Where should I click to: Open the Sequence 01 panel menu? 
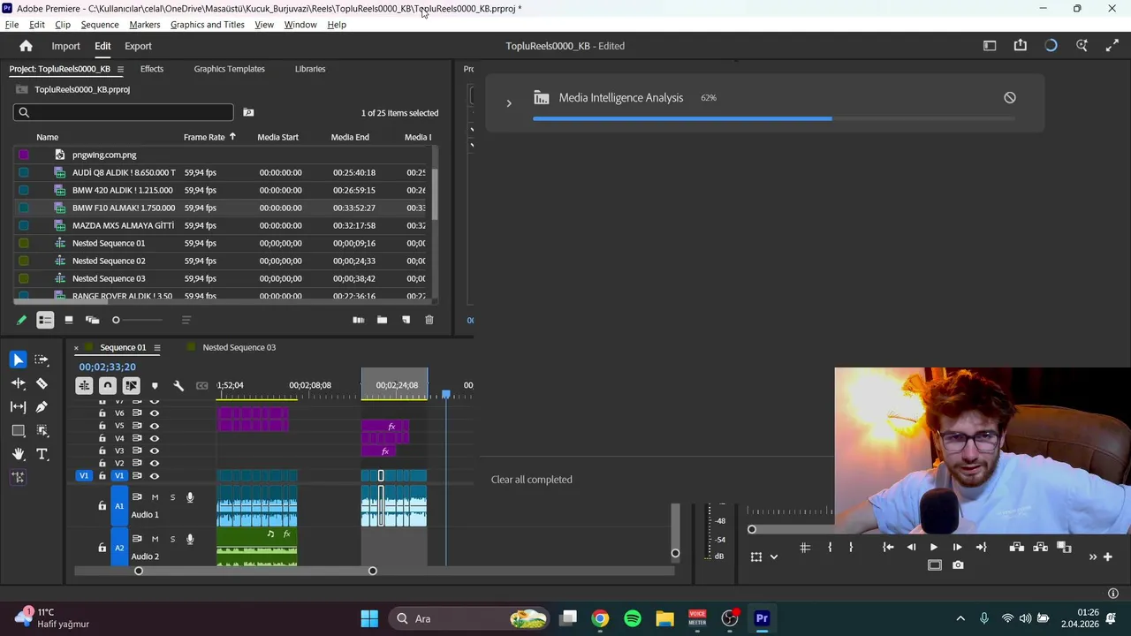(x=156, y=348)
